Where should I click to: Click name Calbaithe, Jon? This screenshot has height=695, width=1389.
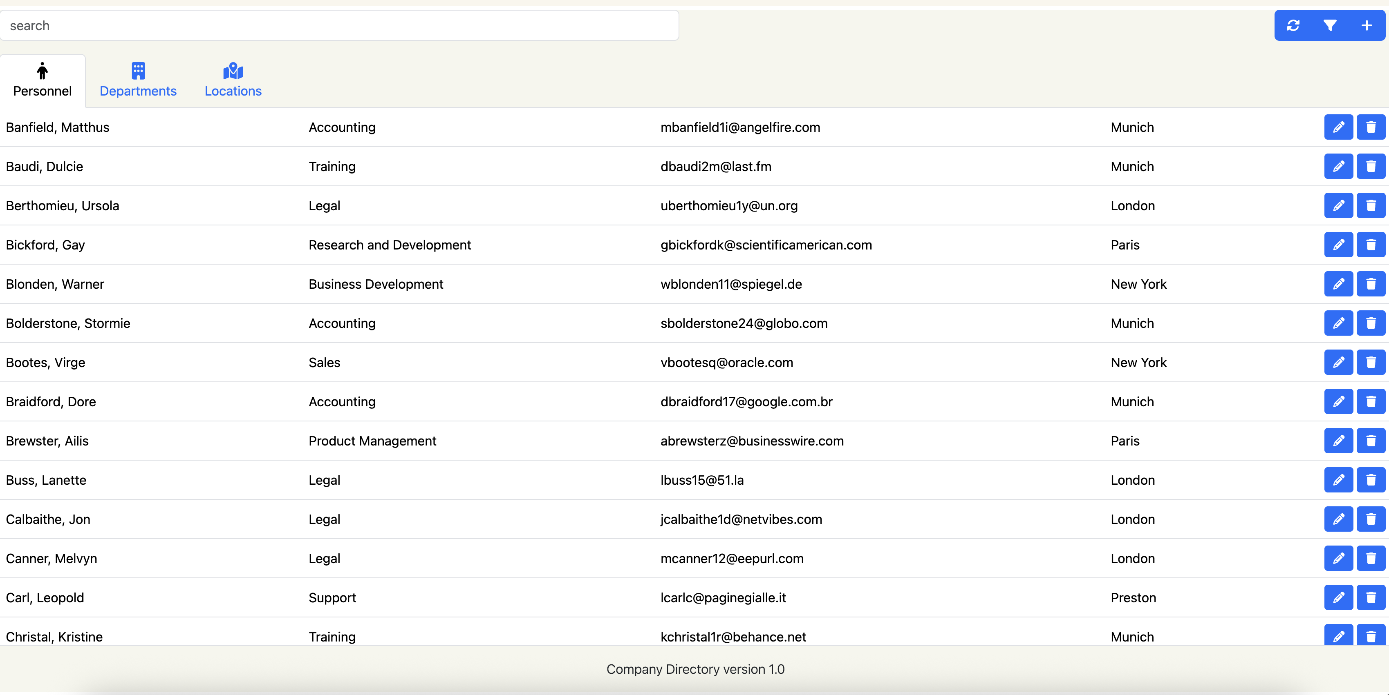pos(48,519)
